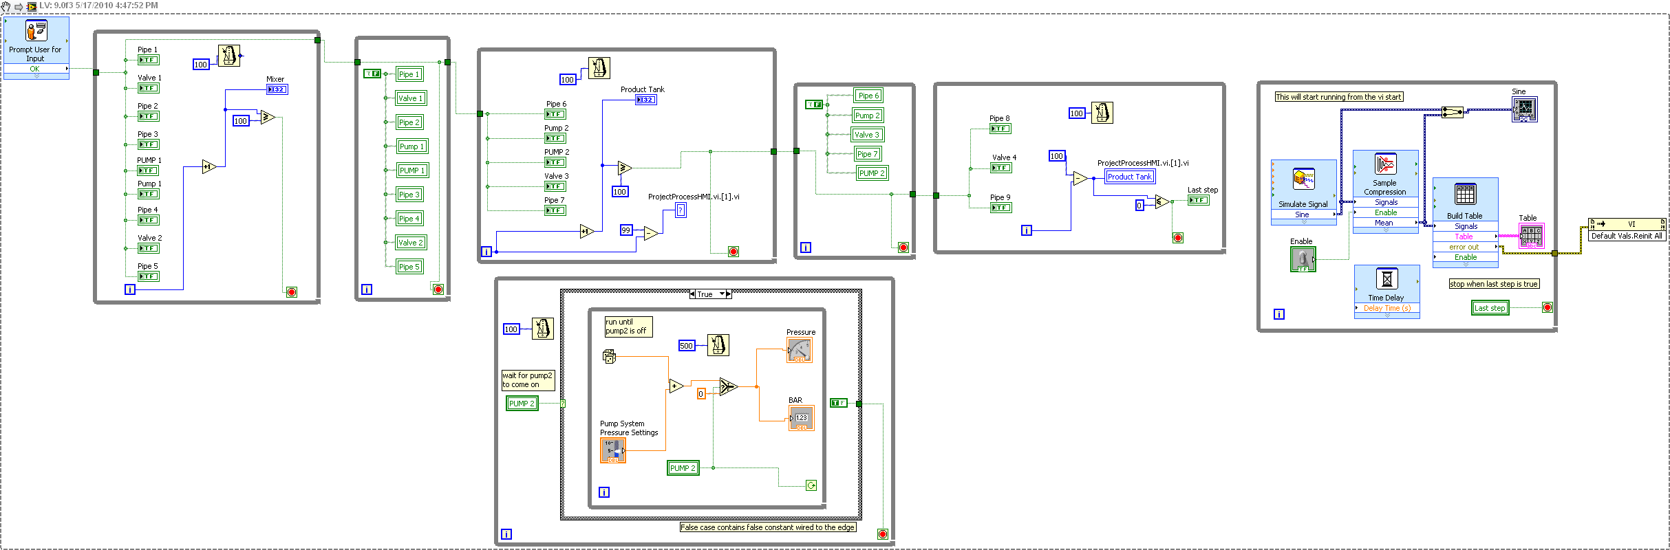The image size is (1670, 550).
Task: Click the 99 numeric constant
Action: pyautogui.click(x=626, y=230)
